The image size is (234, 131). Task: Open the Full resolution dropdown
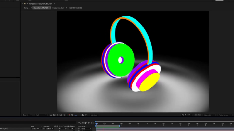click(x=41, y=115)
